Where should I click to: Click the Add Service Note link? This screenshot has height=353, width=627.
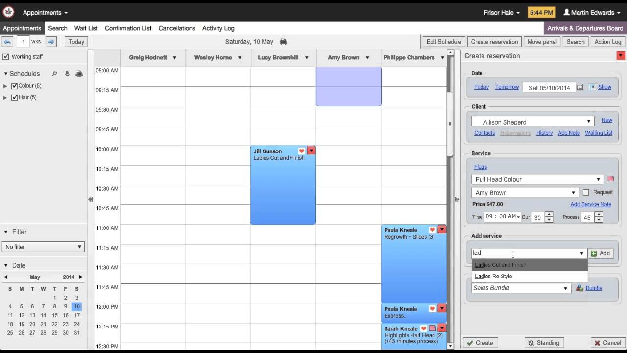[x=591, y=204]
